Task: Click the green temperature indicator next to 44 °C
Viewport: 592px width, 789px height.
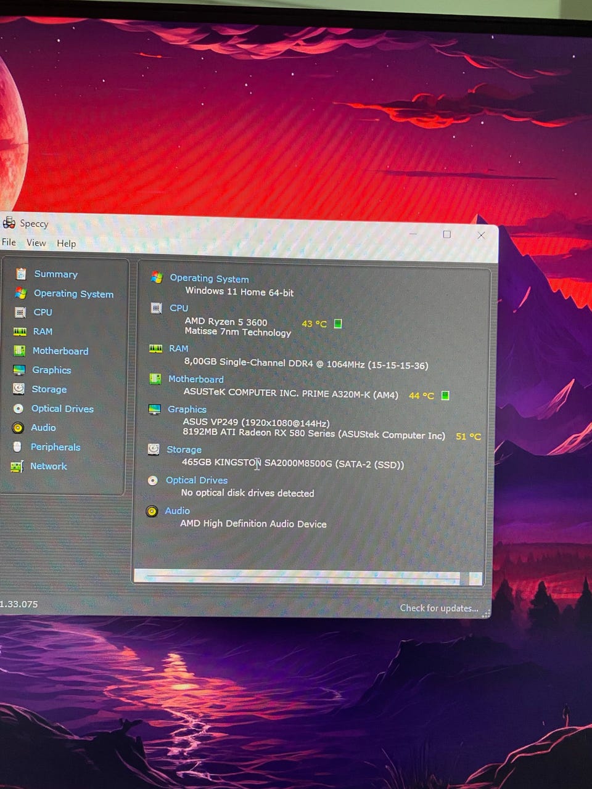Action: click(x=445, y=395)
